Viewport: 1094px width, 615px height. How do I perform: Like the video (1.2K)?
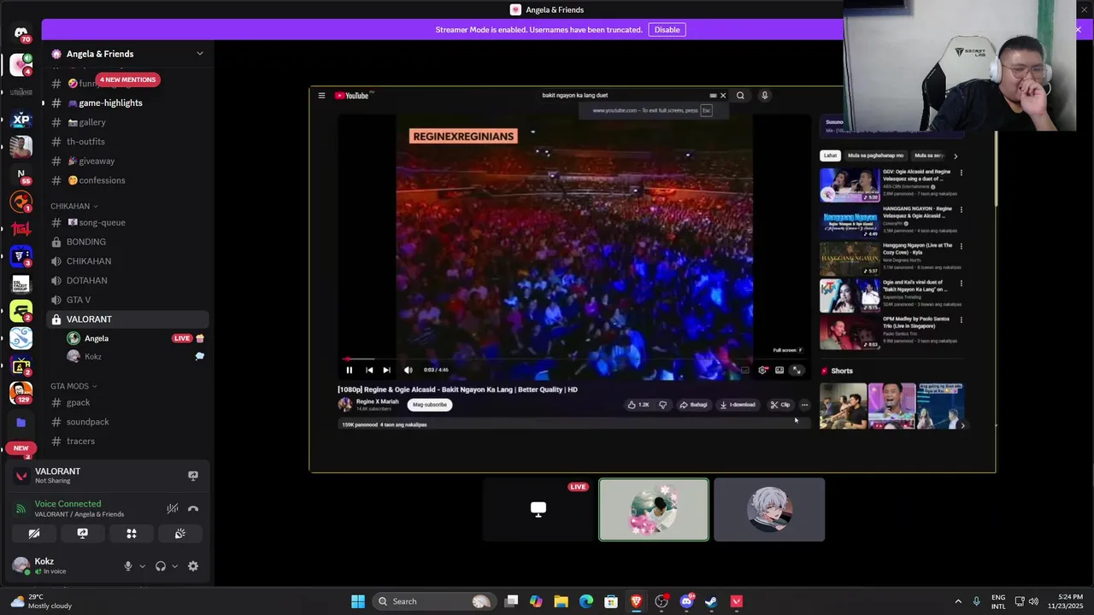pyautogui.click(x=638, y=405)
